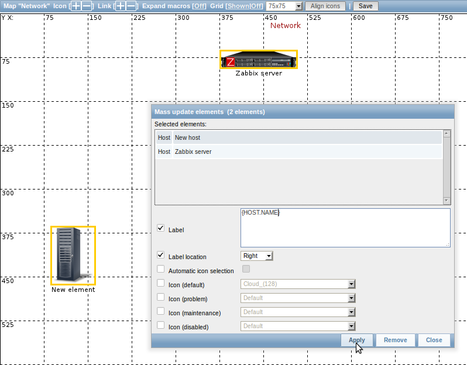
Task: Click the Zabbix server label under icon
Action: pos(259,73)
